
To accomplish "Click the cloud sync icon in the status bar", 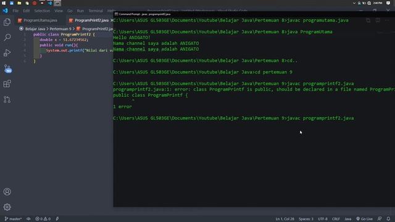I will point(28,219).
